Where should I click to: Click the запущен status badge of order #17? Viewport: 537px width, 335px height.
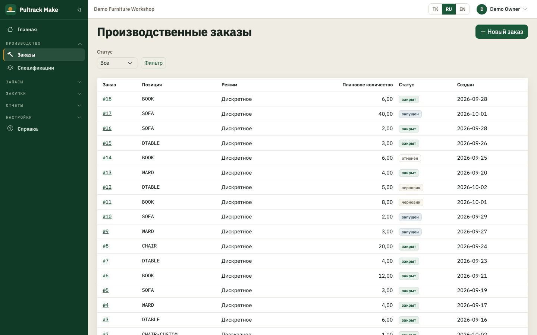tap(410, 114)
